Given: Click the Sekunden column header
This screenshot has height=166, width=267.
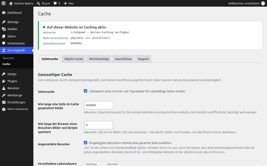Looking at the screenshot, I should tap(112, 164).
